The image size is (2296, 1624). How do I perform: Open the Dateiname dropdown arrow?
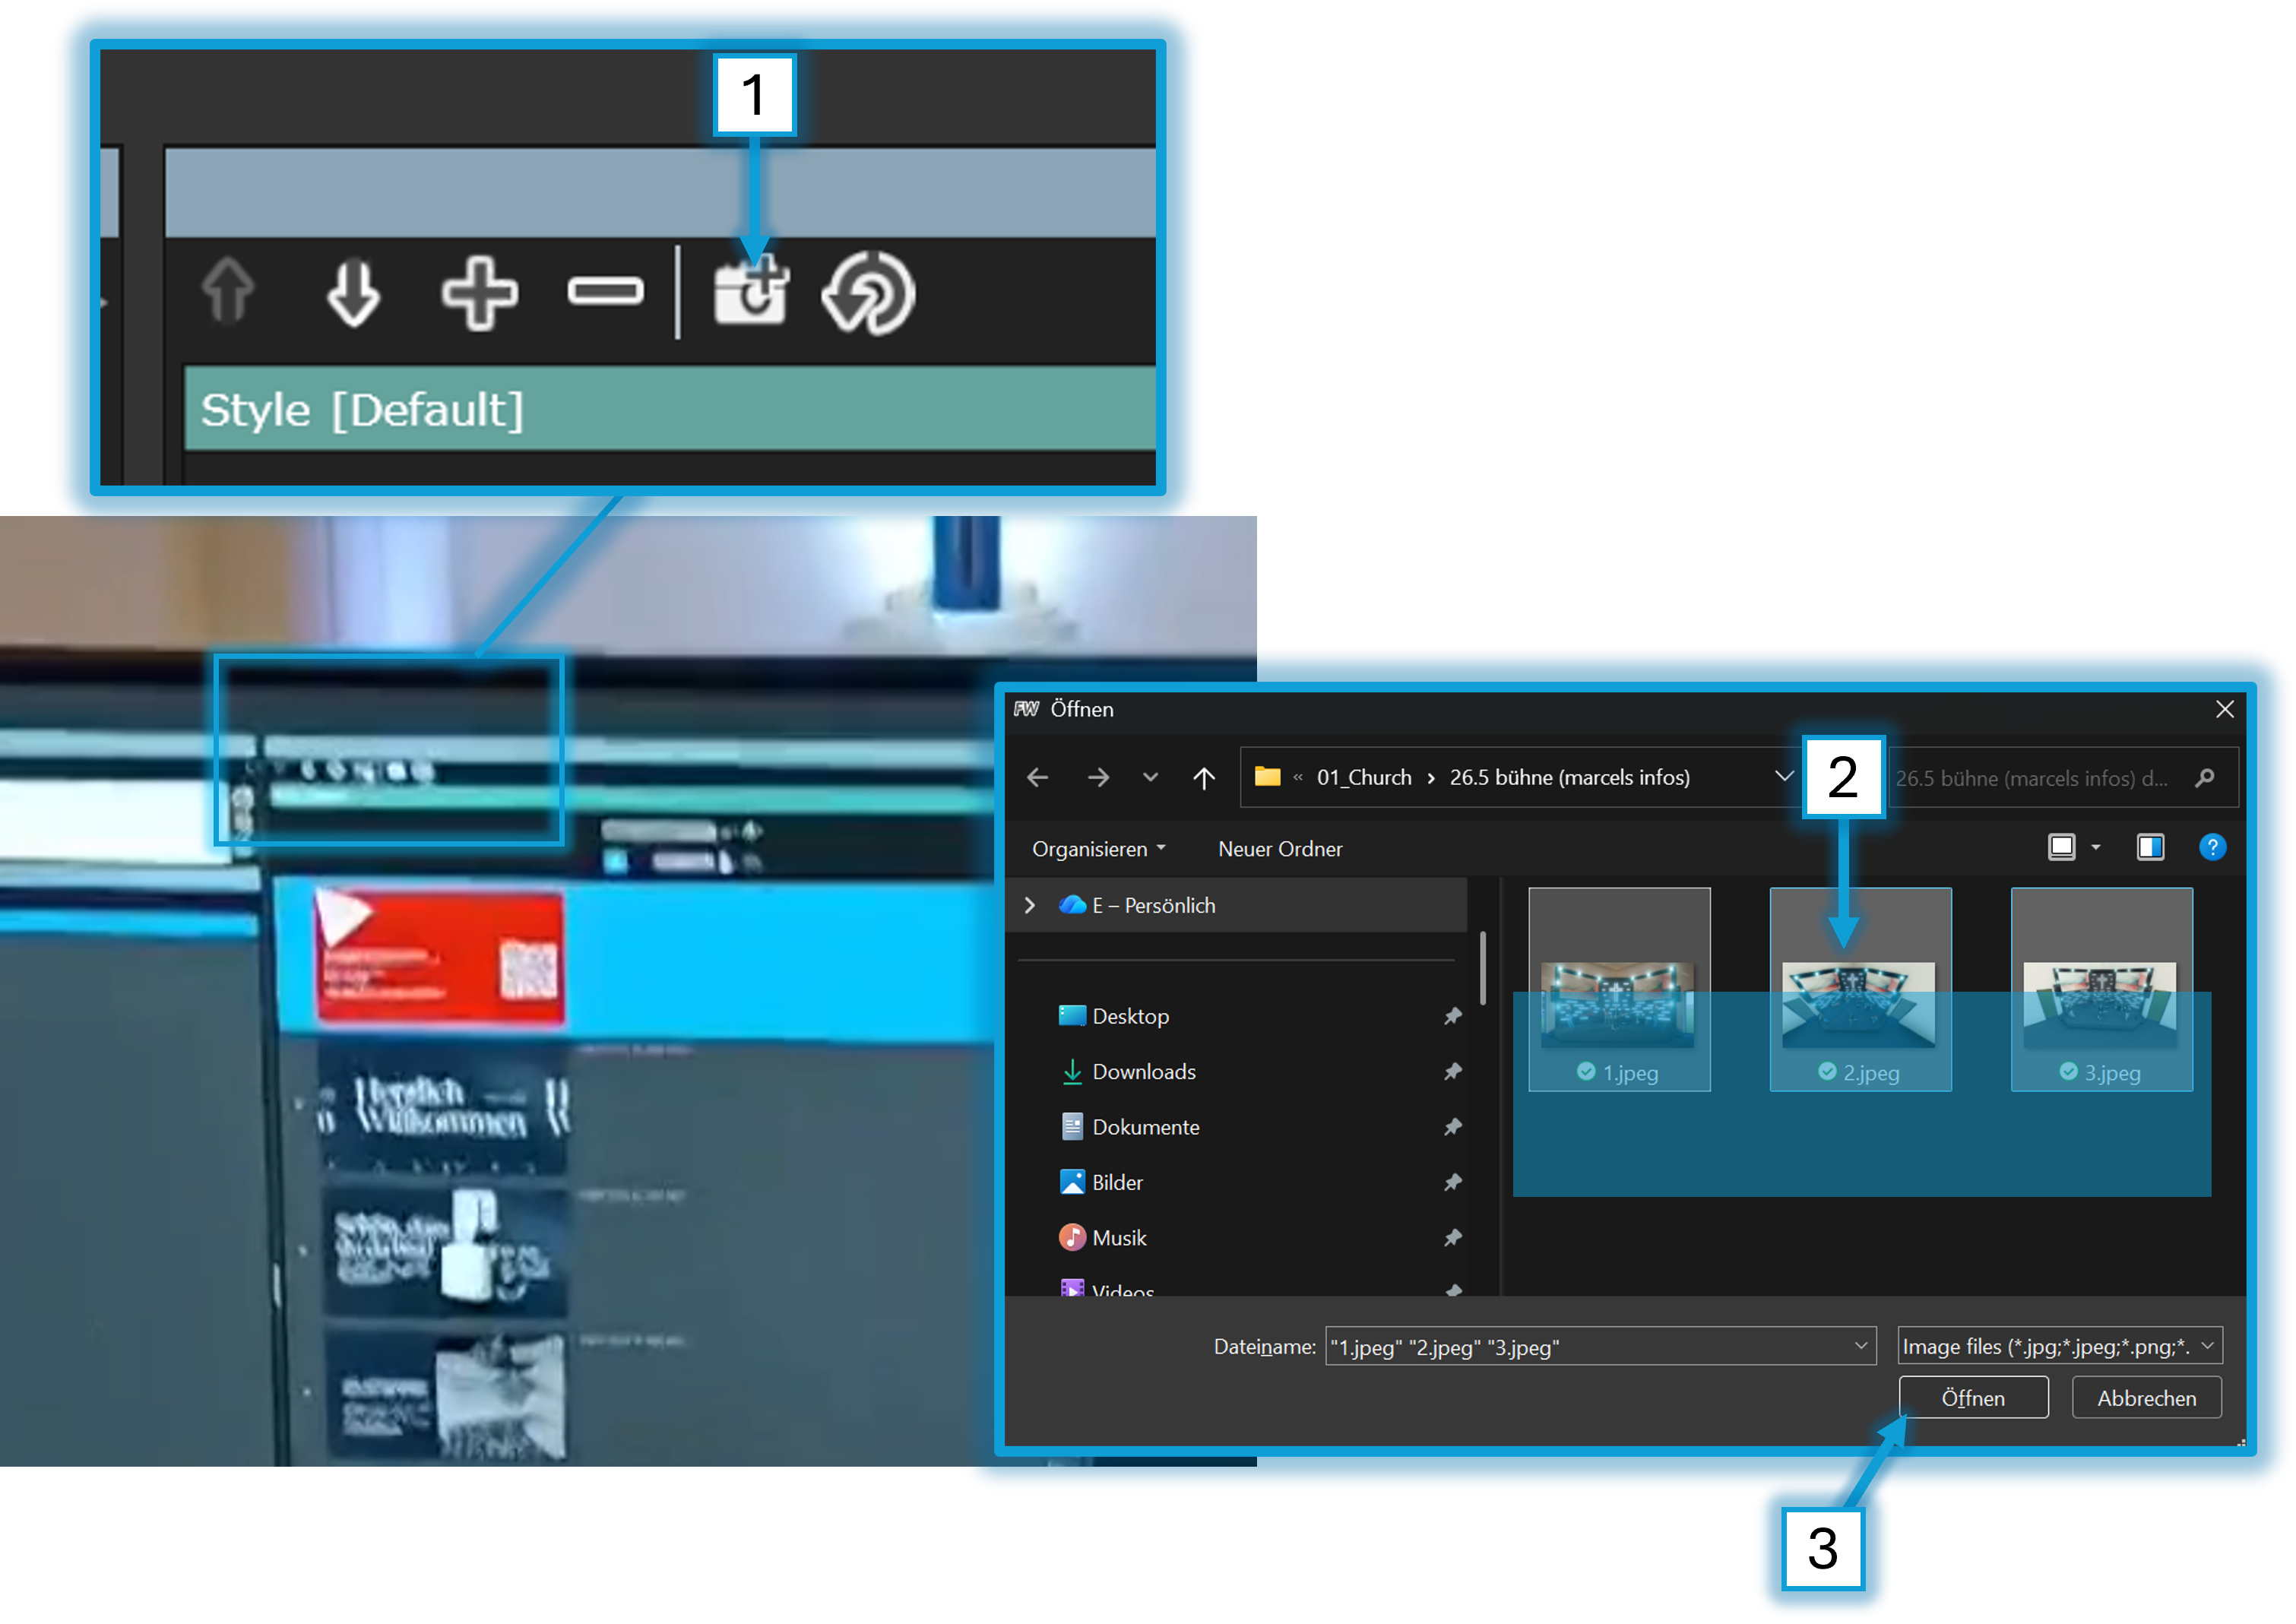(1860, 1346)
